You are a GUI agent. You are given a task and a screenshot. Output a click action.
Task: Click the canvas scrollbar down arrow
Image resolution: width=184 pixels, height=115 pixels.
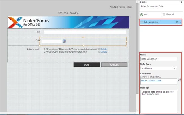click(x=137, y=110)
